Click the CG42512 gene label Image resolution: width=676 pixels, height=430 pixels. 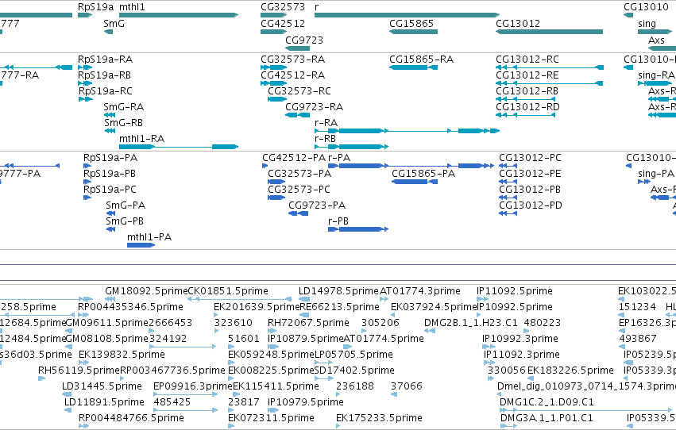point(283,23)
